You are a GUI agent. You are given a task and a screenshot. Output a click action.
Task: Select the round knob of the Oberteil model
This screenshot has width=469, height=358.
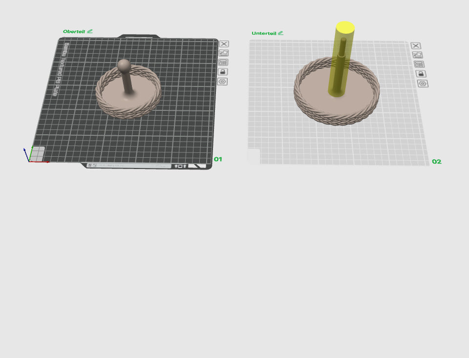[124, 65]
